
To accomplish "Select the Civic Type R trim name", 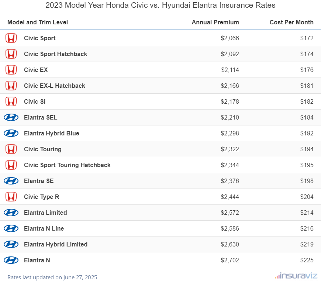I will (42, 197).
